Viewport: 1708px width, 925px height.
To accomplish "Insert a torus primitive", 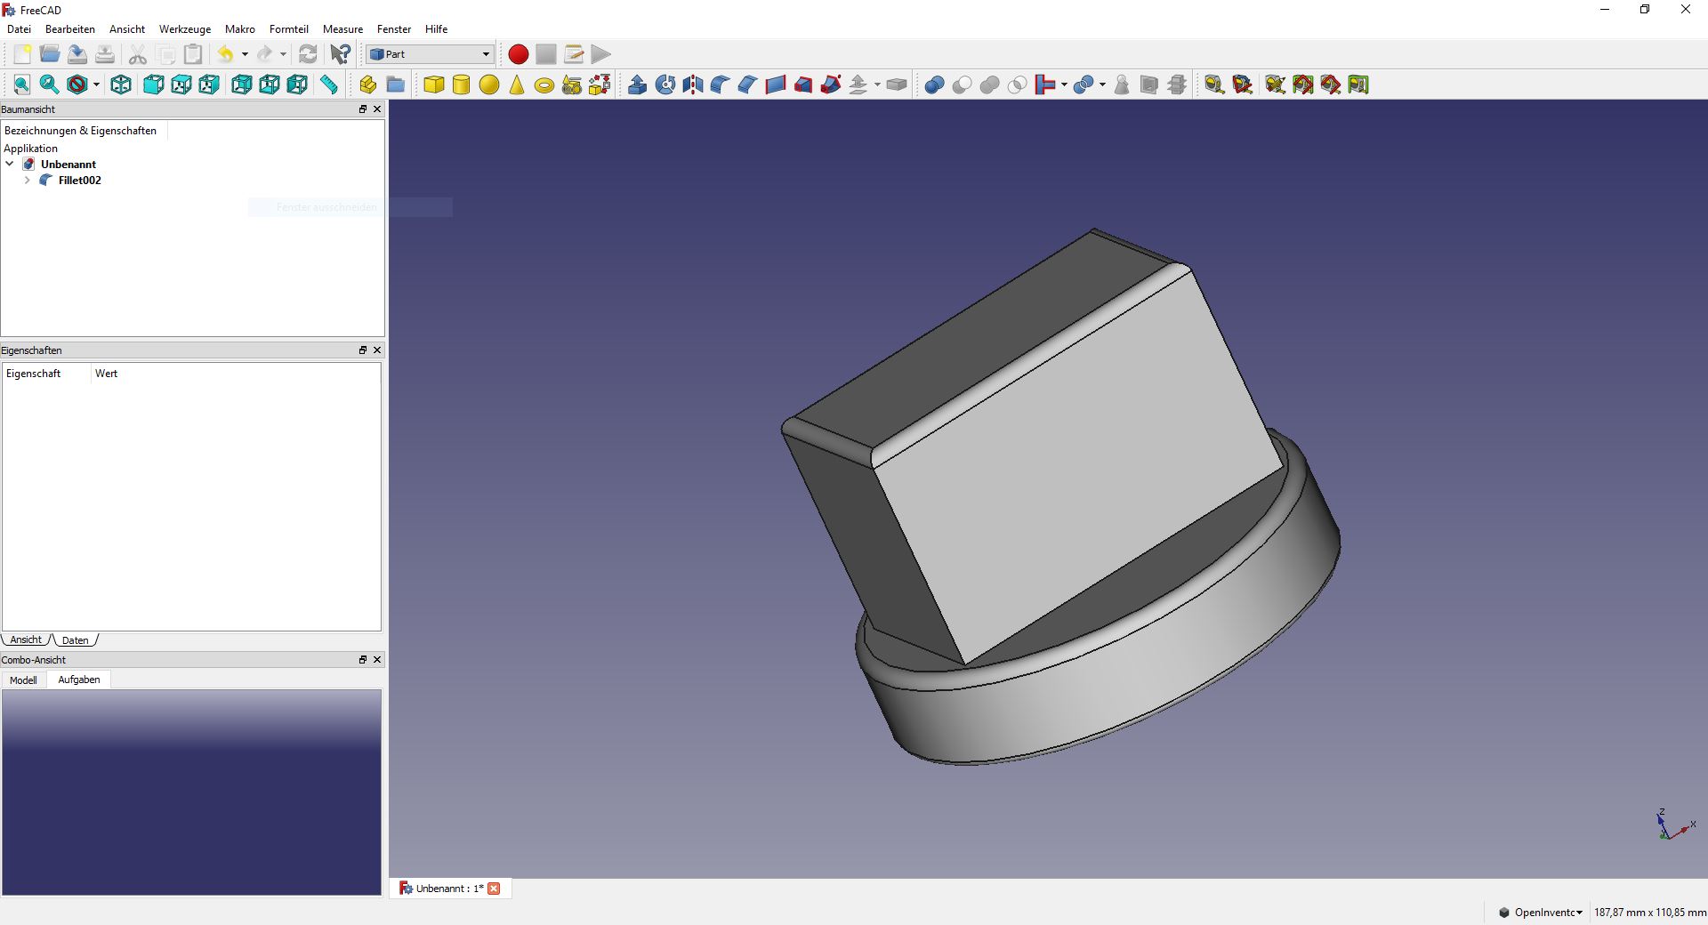I will pyautogui.click(x=544, y=84).
